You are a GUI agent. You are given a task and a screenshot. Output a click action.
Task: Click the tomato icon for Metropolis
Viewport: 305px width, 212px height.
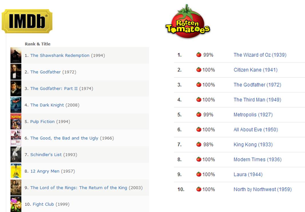[199, 114]
